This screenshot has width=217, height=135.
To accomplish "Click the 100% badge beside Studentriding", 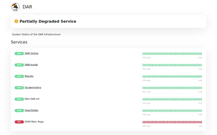I will coord(19,88).
